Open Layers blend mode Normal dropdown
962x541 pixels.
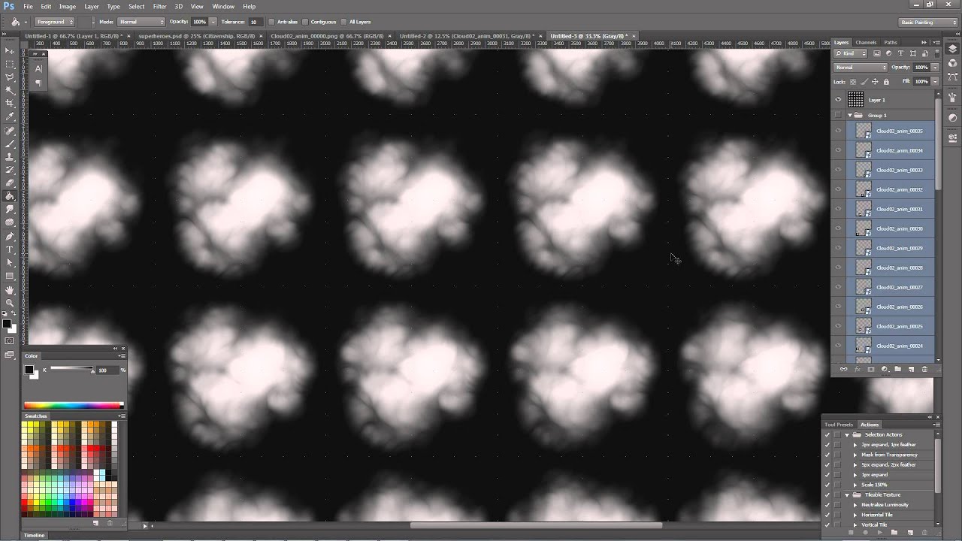[861, 67]
